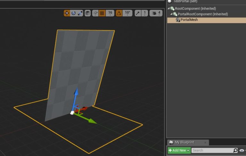Toggle rotation snapping triangle icon
The width and height of the screenshot is (246, 156).
point(119,13)
